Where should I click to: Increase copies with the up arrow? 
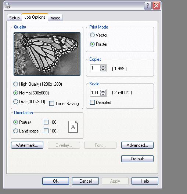click(x=103, y=67)
